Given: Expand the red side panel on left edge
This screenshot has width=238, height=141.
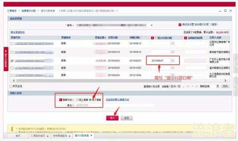Looking at the screenshot, I should pyautogui.click(x=6, y=59).
